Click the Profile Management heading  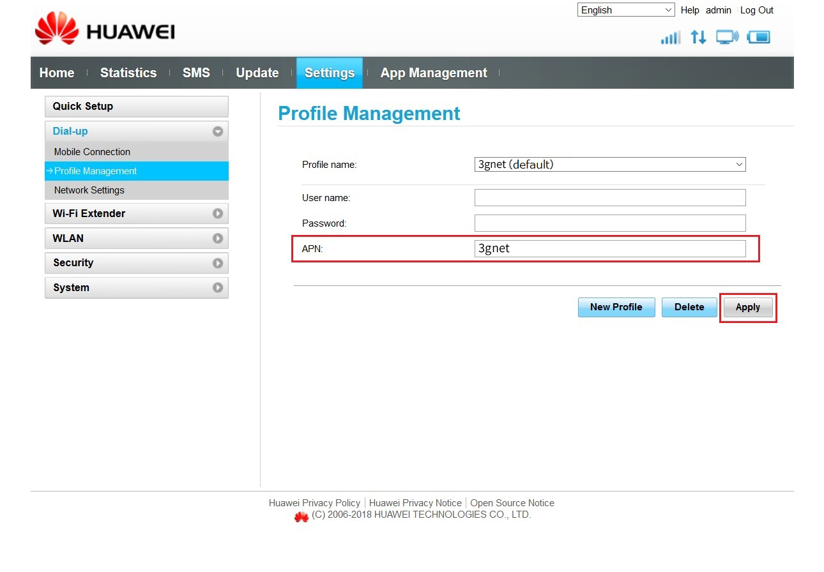pos(369,113)
